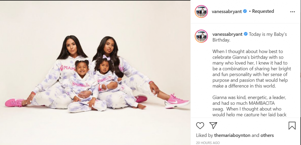Open the three-dot more options menu
This screenshot has width=301, height=145.
coord(292,12)
